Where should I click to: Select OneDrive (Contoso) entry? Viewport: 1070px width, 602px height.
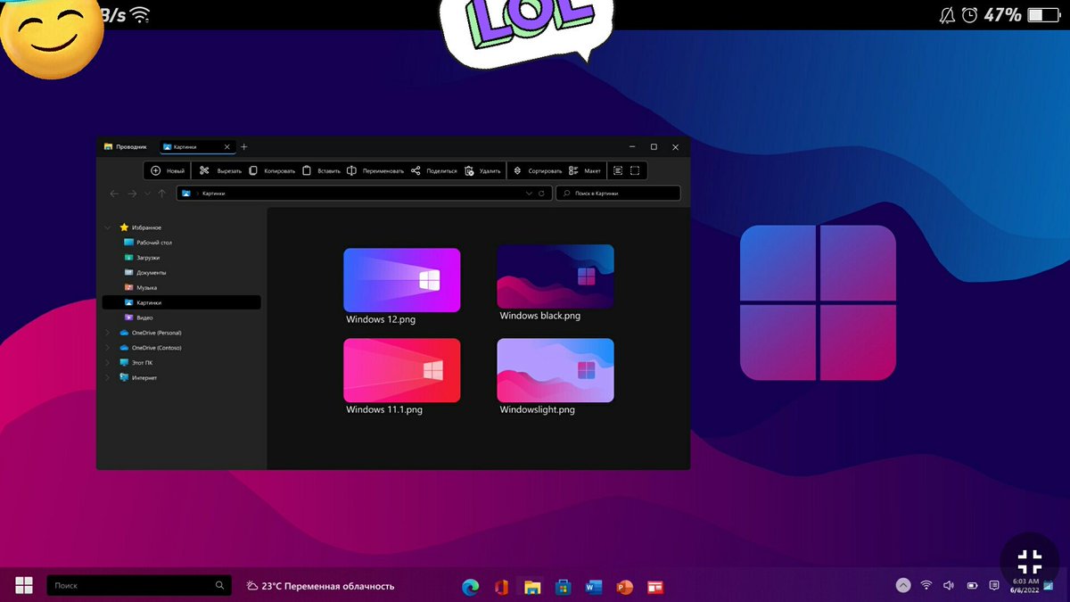click(x=150, y=348)
